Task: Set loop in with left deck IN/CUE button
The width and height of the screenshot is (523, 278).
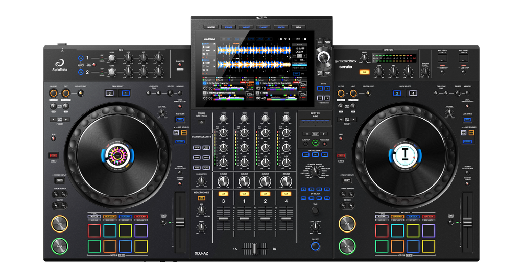Action: tap(53, 93)
